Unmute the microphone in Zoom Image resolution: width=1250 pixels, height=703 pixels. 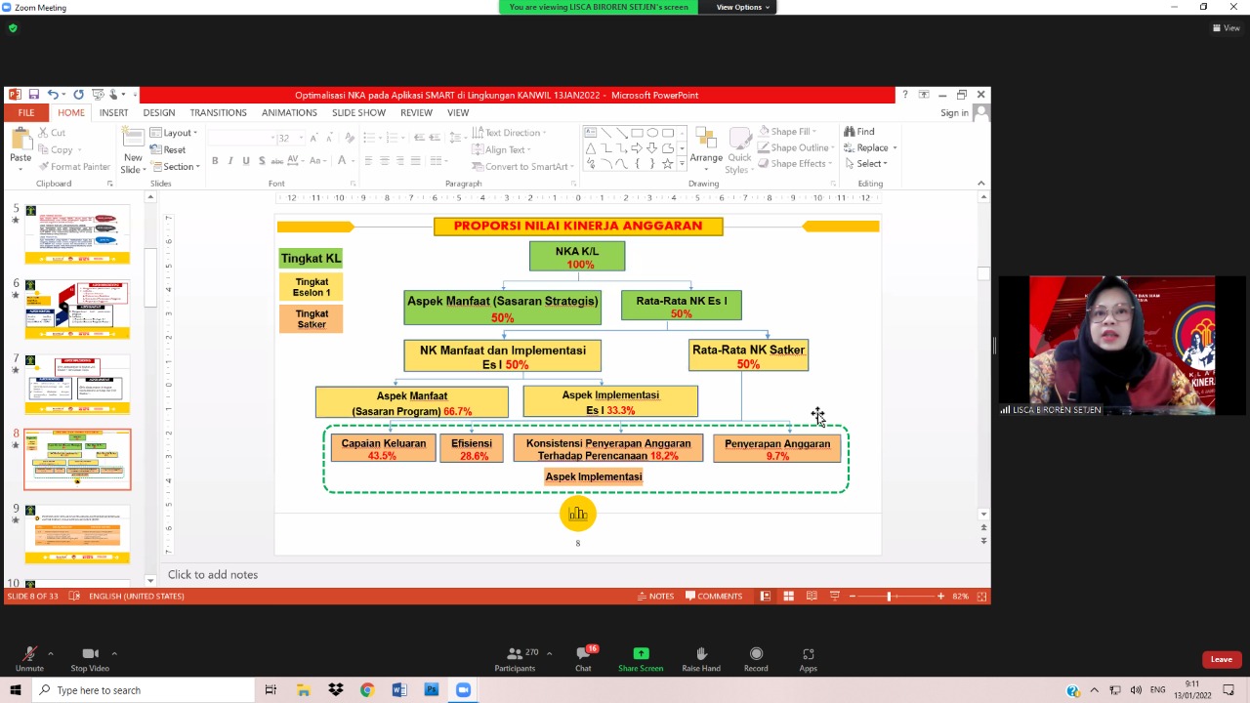click(29, 654)
